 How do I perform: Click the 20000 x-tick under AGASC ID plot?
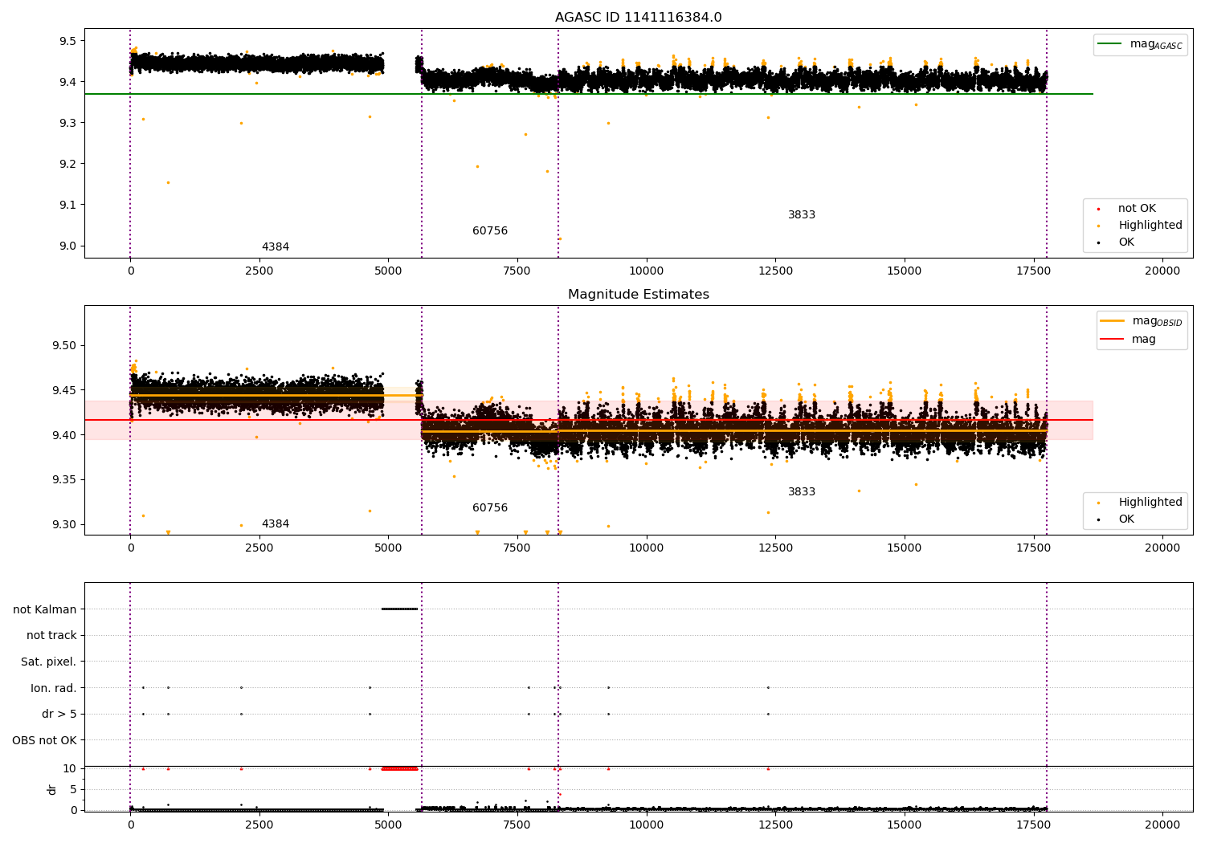click(1162, 271)
